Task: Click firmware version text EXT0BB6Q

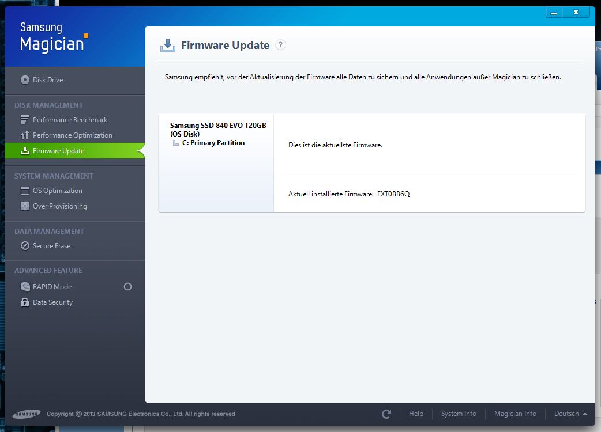Action: point(393,194)
